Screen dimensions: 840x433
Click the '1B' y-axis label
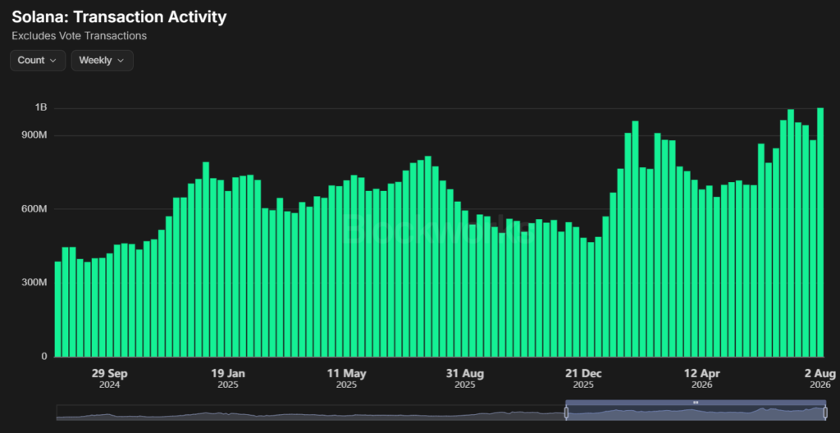click(x=41, y=107)
